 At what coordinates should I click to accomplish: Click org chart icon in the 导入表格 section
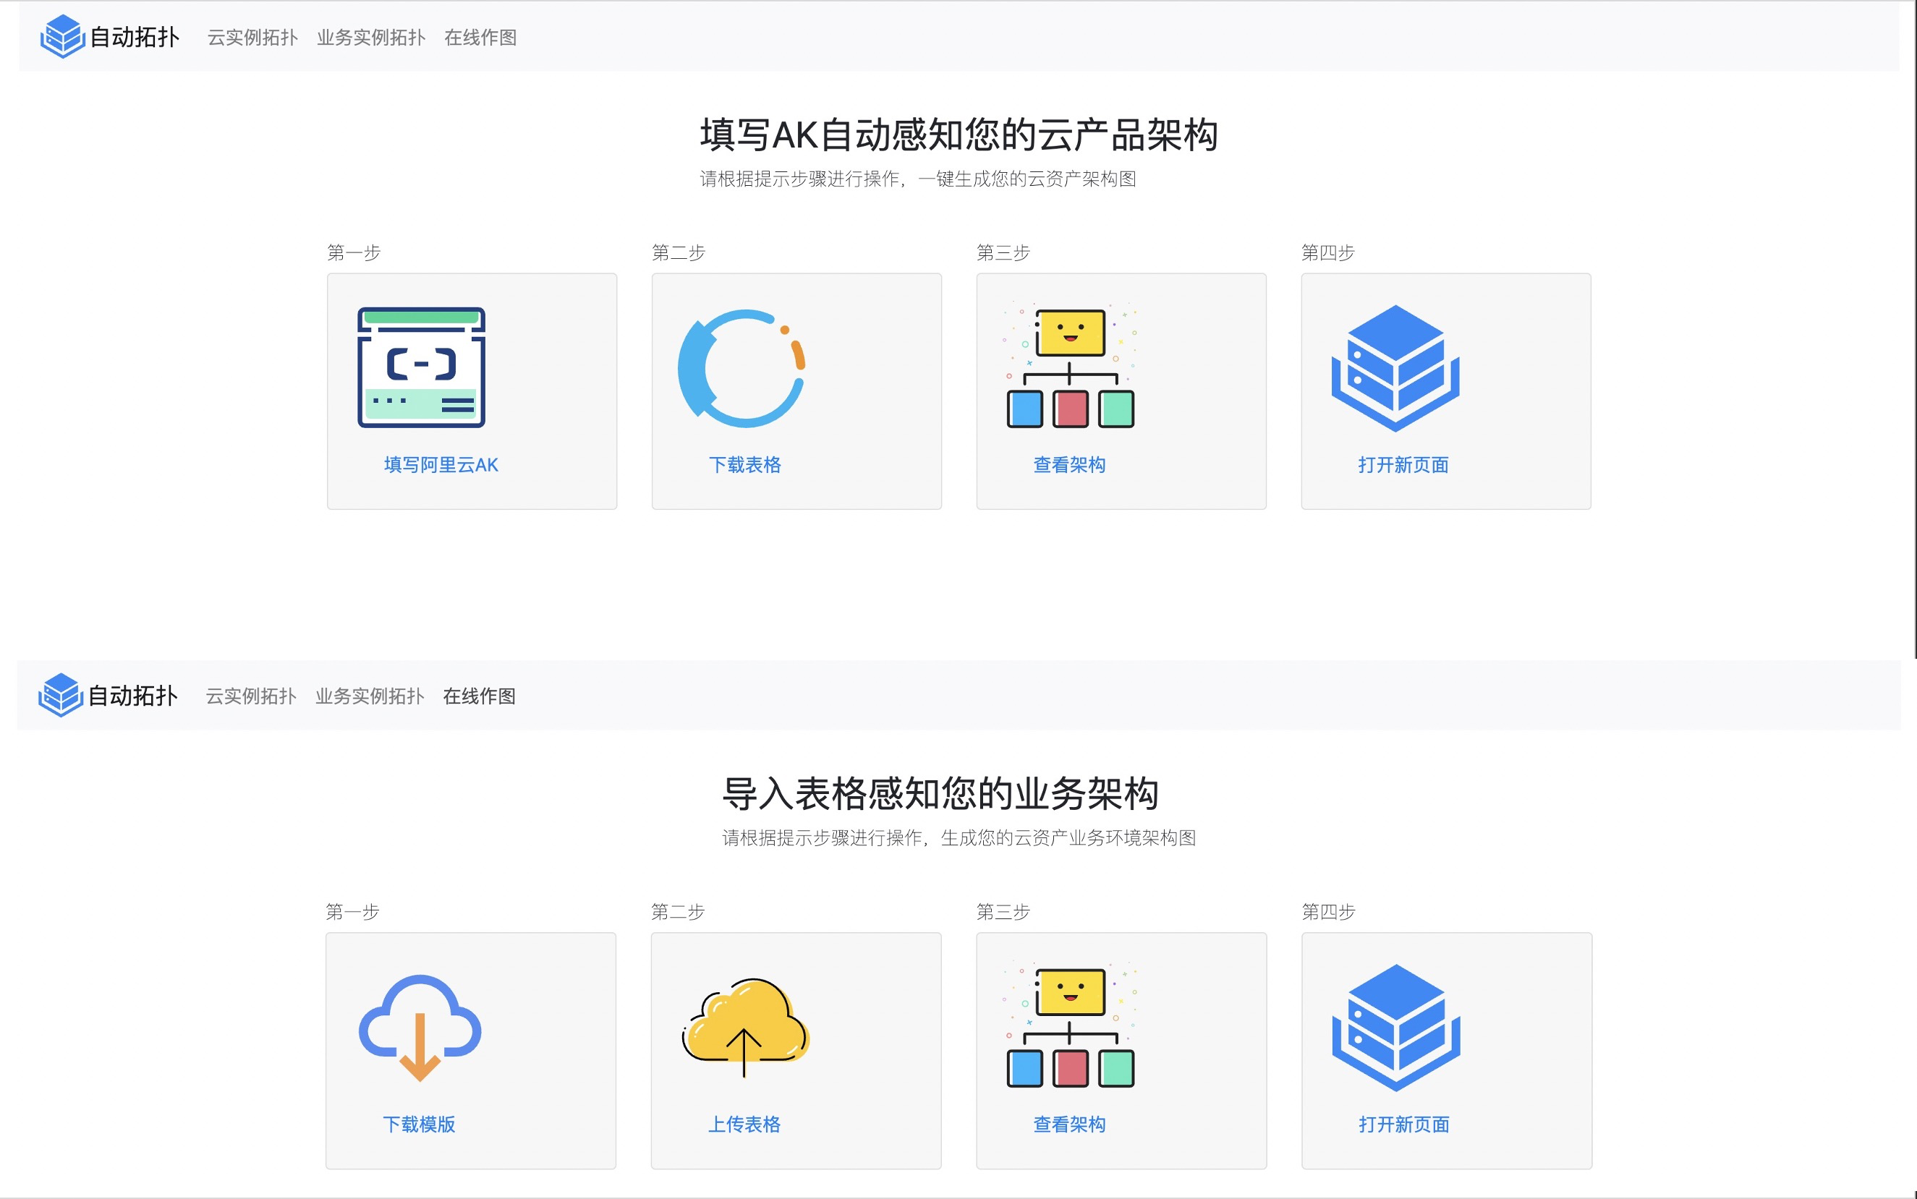(x=1070, y=1025)
